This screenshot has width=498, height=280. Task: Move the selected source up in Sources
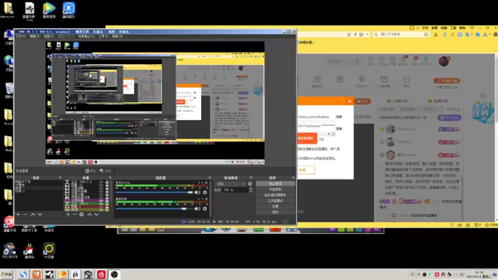(90, 215)
